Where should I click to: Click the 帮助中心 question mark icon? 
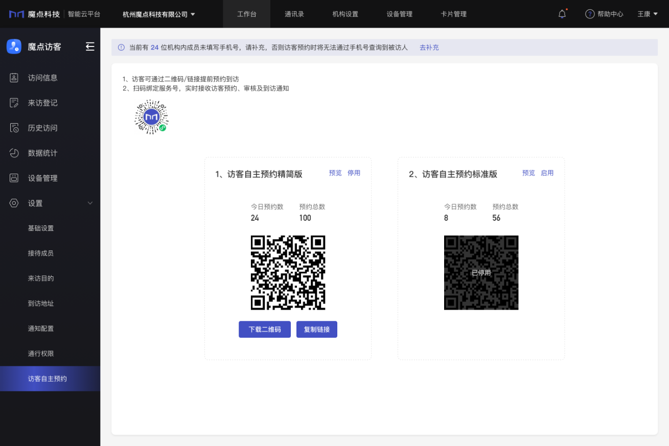[x=590, y=14]
